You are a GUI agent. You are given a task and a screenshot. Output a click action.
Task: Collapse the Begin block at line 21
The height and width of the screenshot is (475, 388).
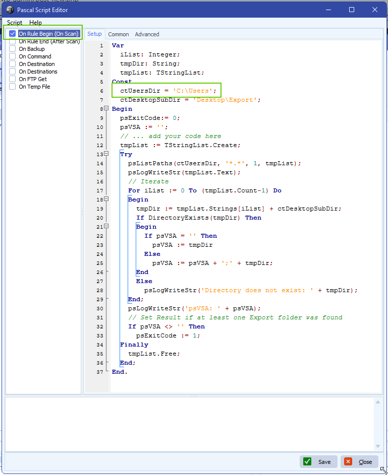tap(106, 226)
